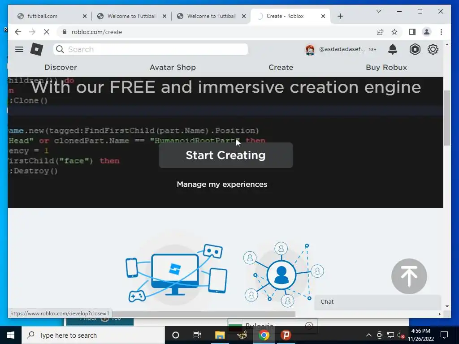The width and height of the screenshot is (459, 344).
Task: Open the Chrome profile icon
Action: [427, 32]
